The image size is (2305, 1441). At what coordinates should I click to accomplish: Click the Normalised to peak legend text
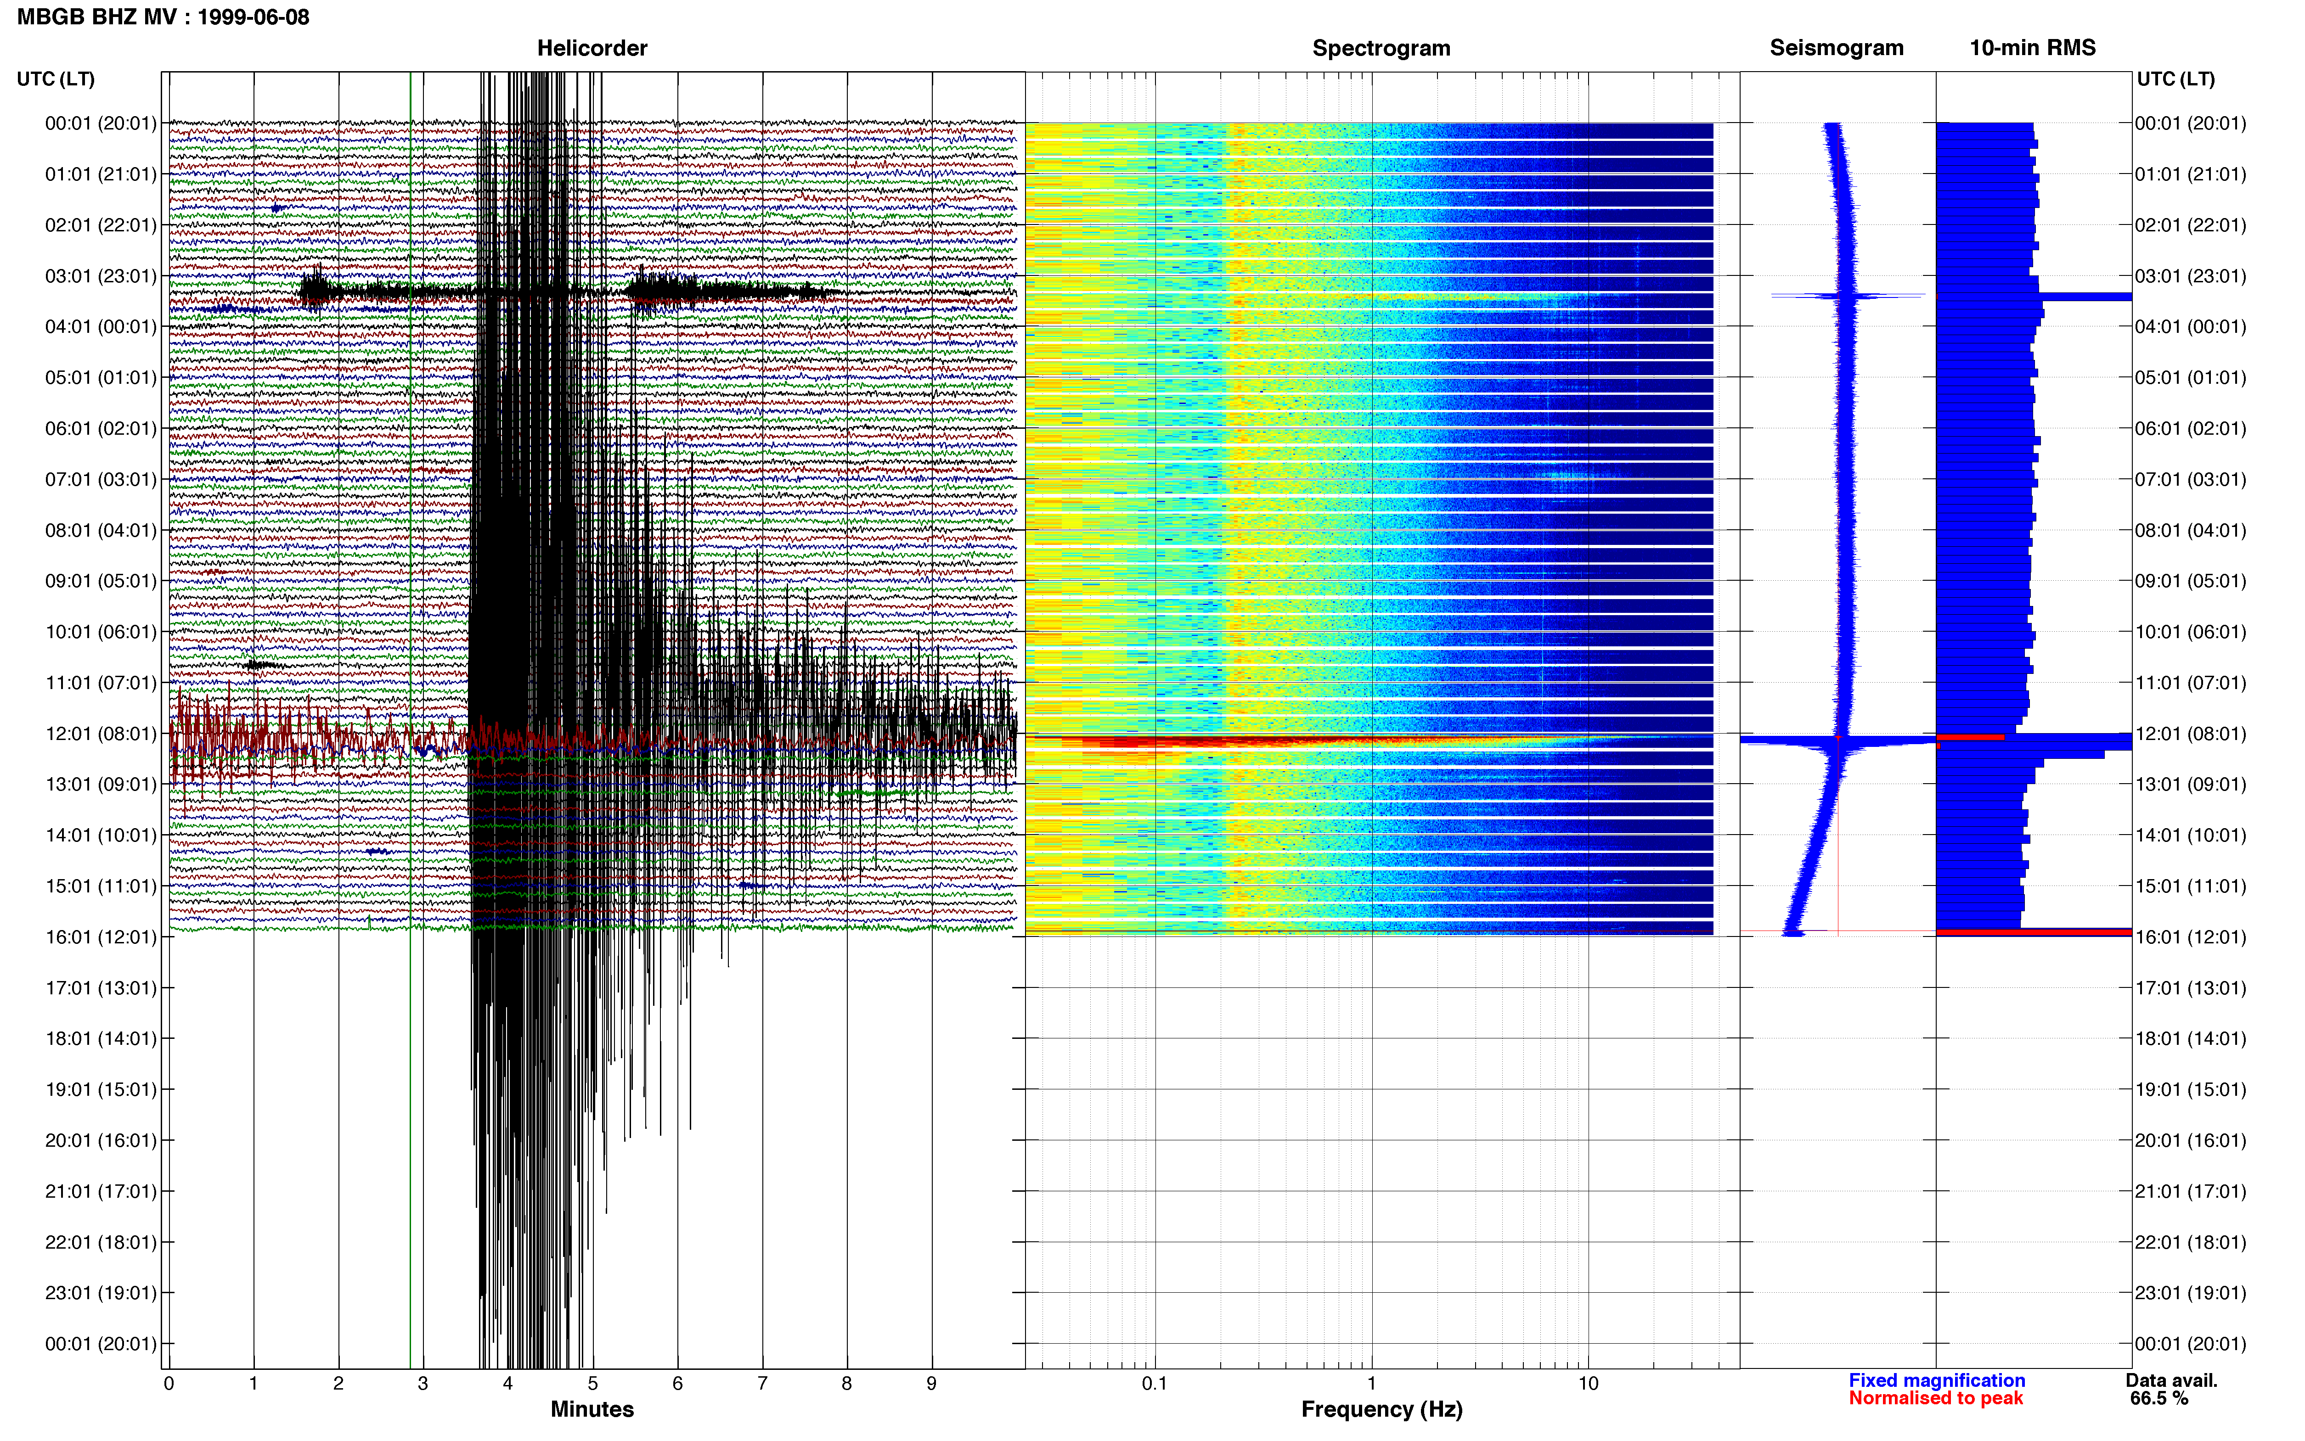point(1935,1398)
